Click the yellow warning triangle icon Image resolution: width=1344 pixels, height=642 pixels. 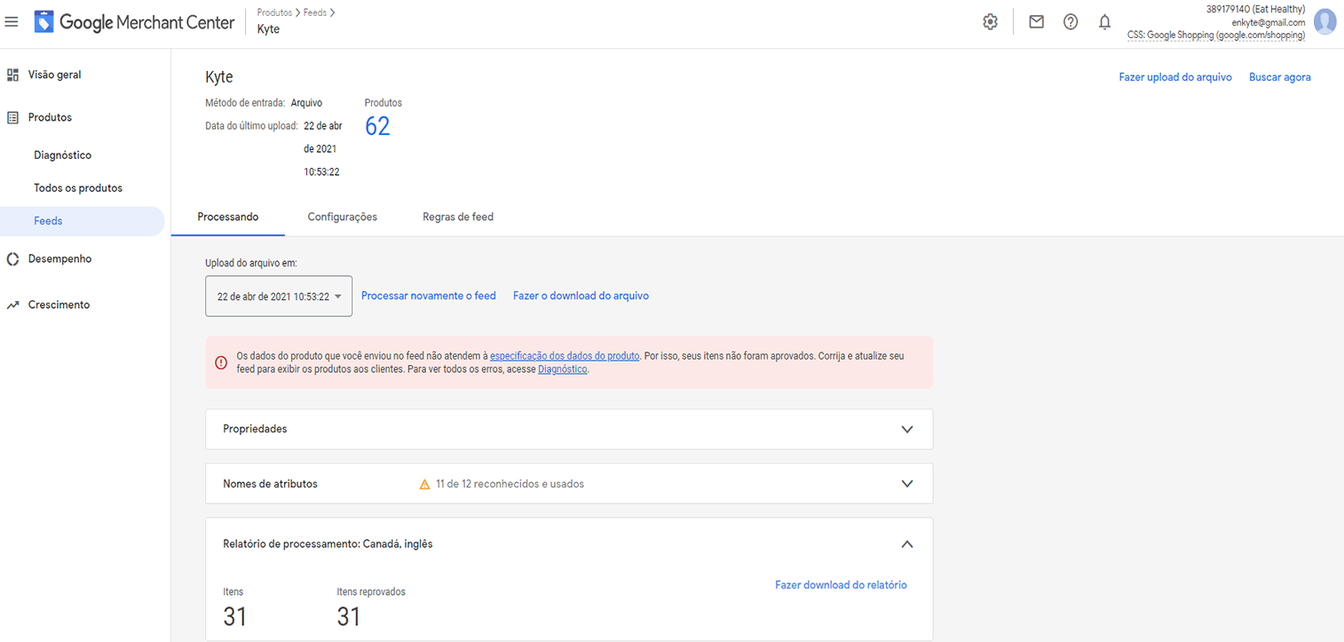click(424, 485)
